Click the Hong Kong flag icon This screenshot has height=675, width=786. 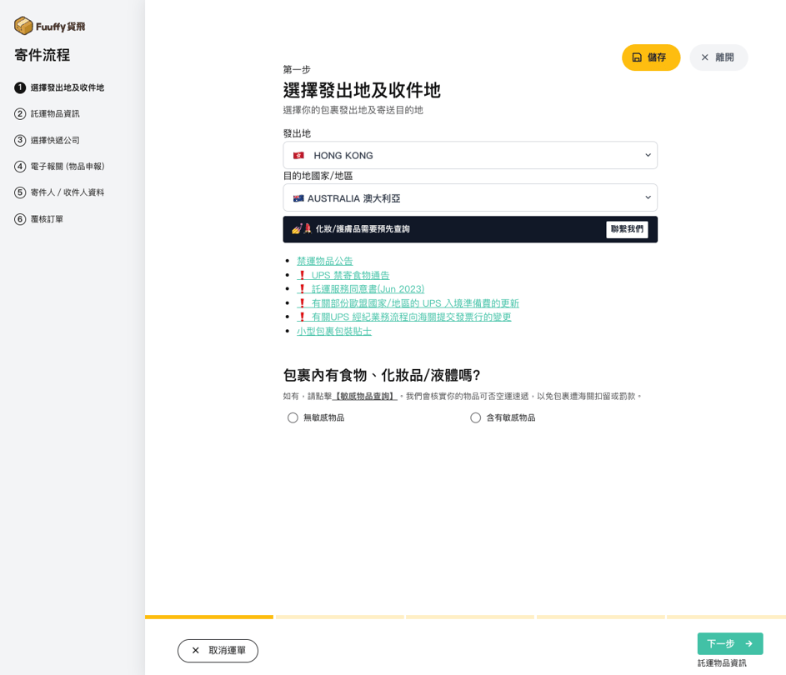point(298,156)
